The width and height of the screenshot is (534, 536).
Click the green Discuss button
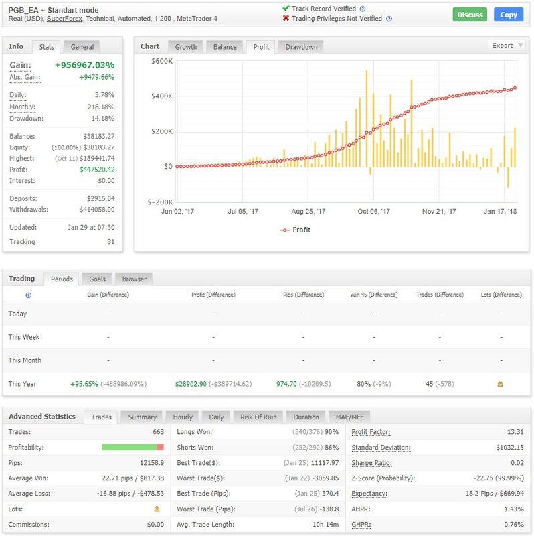(x=470, y=15)
